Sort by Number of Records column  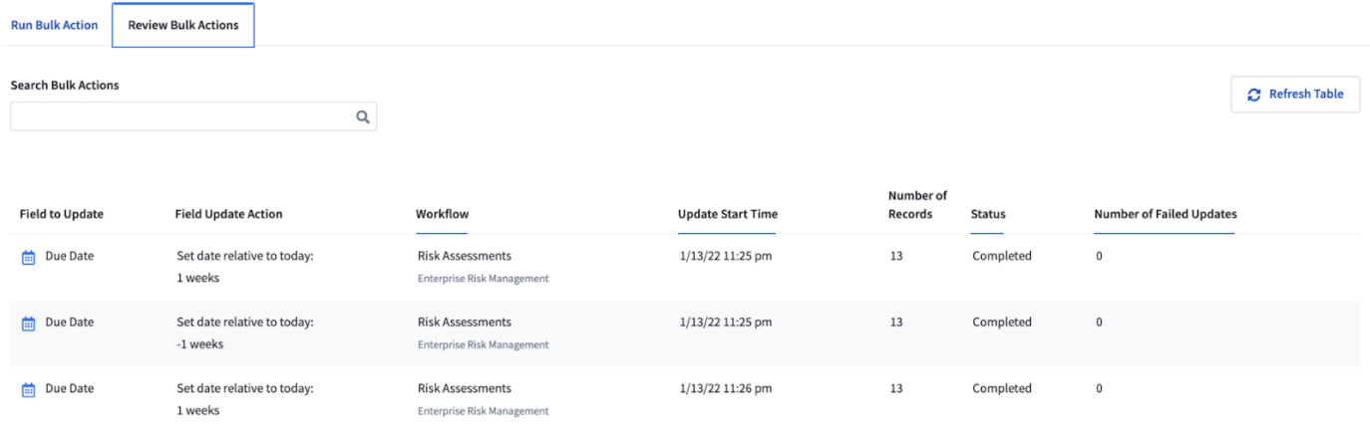(917, 205)
